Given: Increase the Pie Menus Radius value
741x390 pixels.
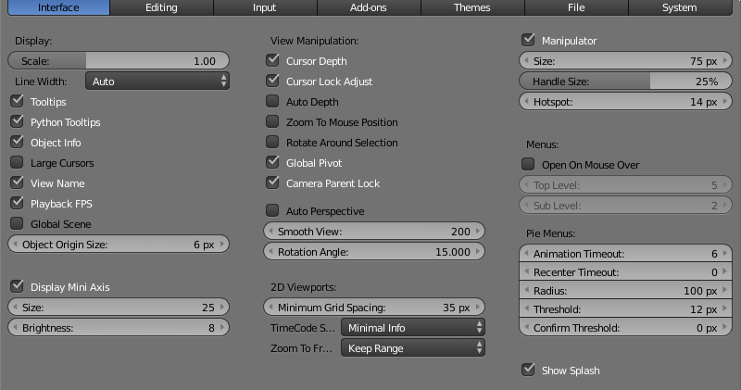Looking at the screenshot, I should tap(723, 291).
